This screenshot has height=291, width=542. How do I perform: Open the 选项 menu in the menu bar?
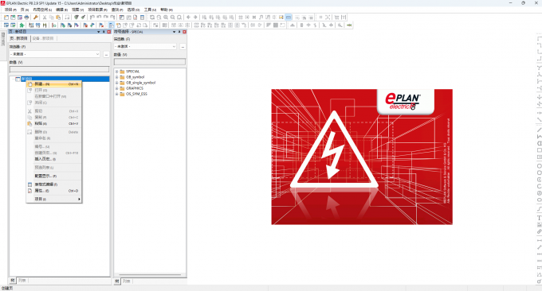click(x=133, y=10)
